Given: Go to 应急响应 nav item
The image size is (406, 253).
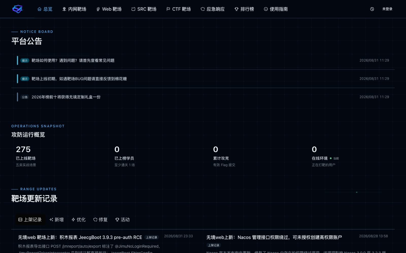Looking at the screenshot, I should 213,9.
